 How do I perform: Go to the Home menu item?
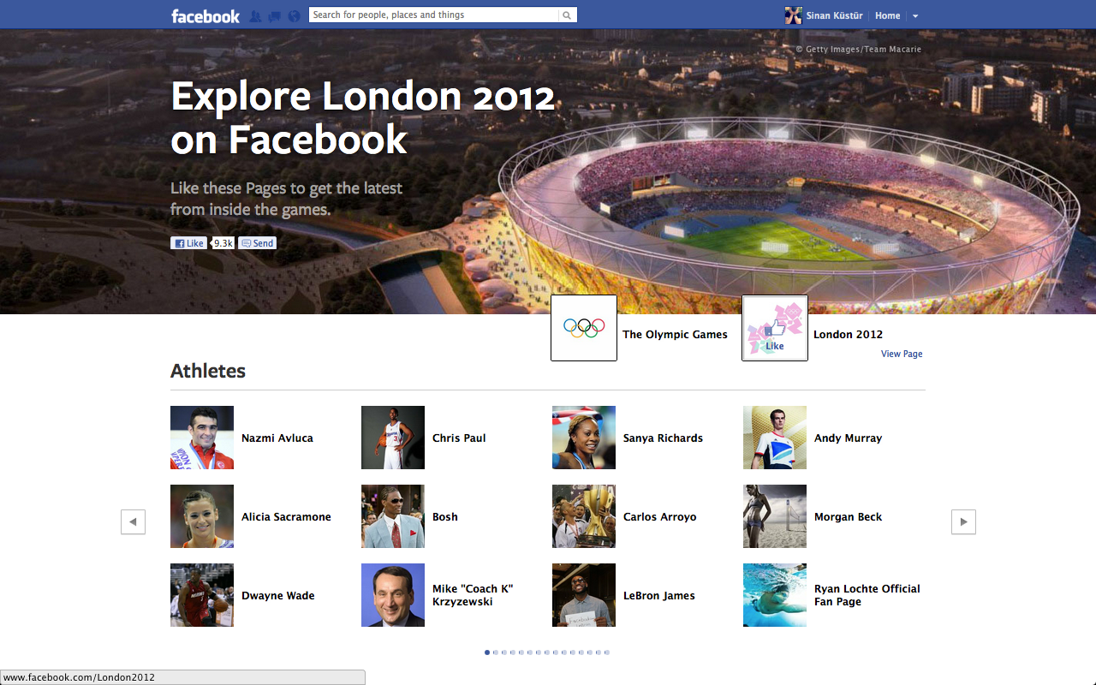(x=887, y=15)
